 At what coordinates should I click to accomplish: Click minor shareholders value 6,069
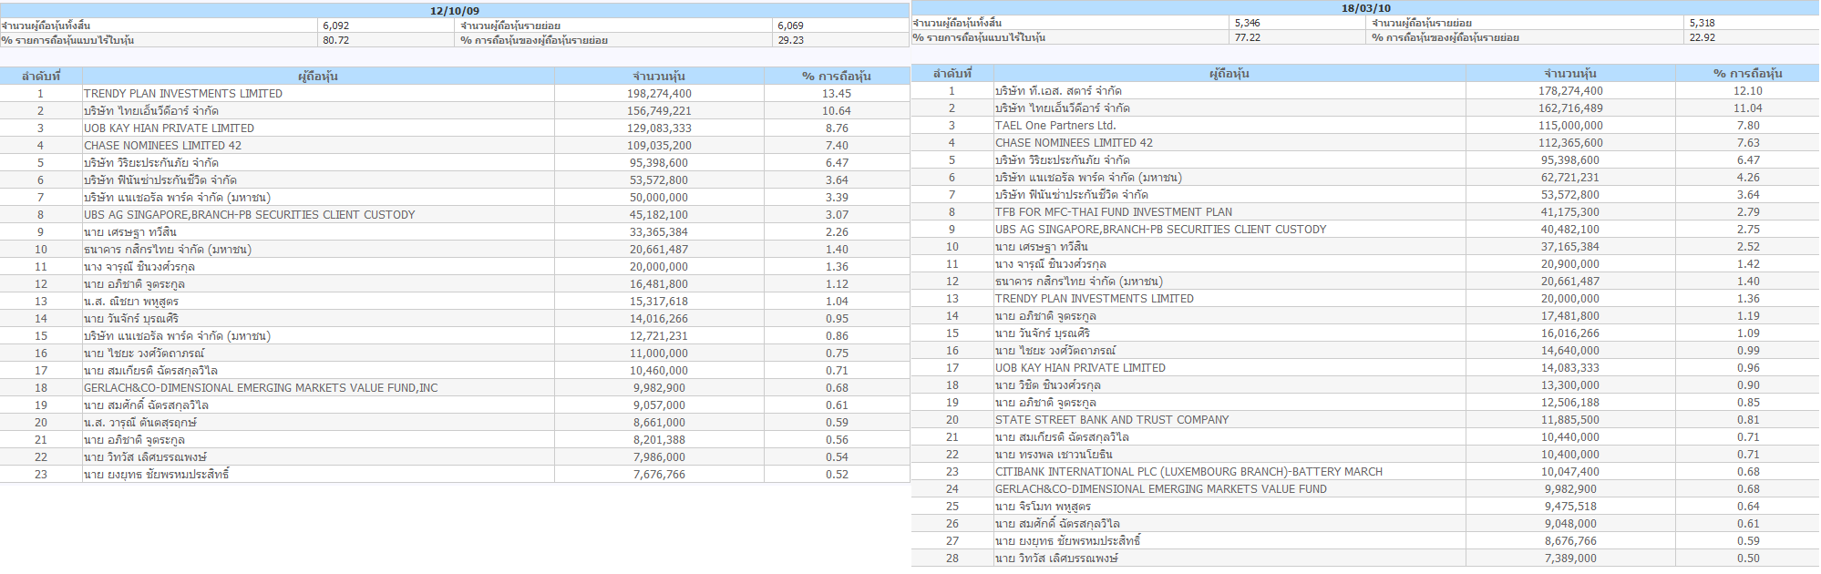[790, 26]
